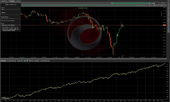Click the backtest progress bar handle
This screenshot has width=170, height=102.
coord(137,5)
